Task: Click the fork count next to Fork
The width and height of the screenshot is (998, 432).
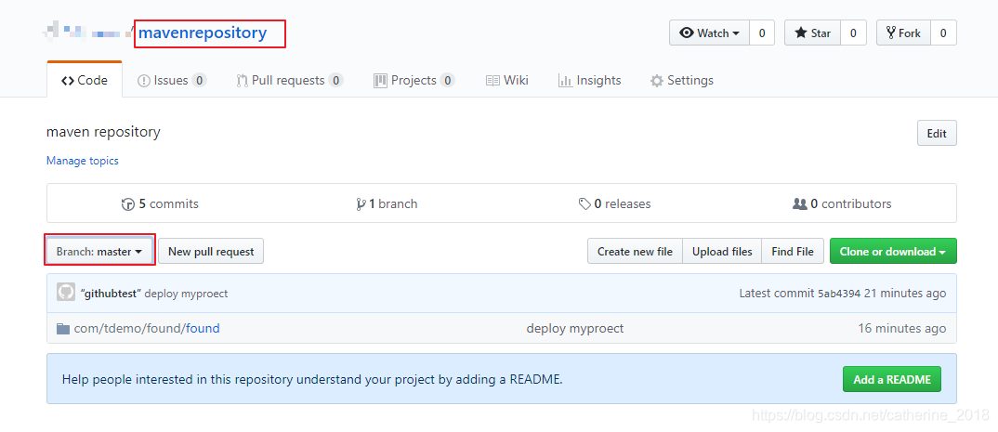Action: click(x=943, y=33)
